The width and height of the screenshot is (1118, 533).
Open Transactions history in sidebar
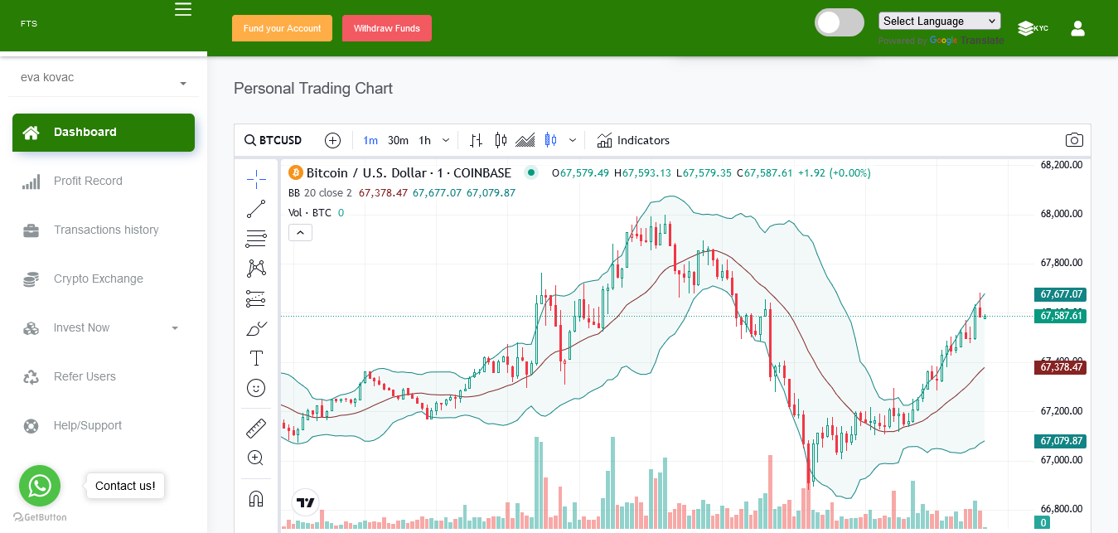point(105,230)
